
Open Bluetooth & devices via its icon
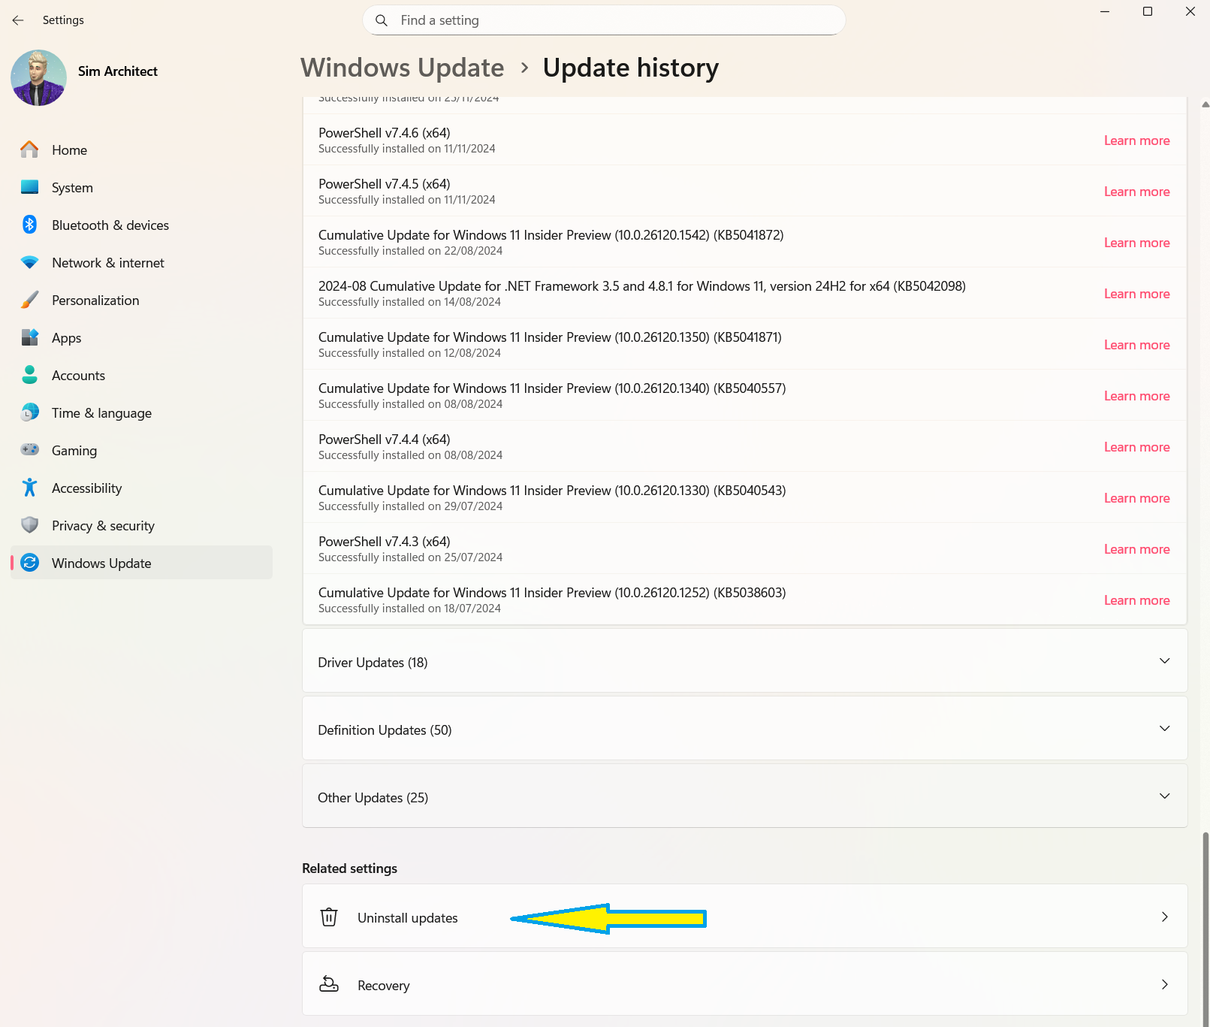pos(29,225)
